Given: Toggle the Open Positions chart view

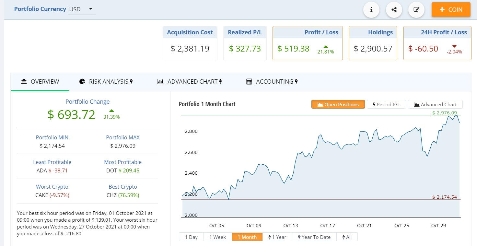Looking at the screenshot, I should point(338,104).
